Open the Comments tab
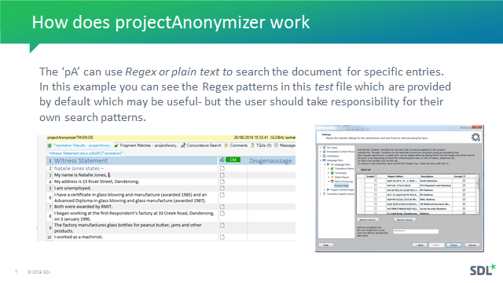Image resolution: width=503 pixels, height=283 pixels. 236,145
